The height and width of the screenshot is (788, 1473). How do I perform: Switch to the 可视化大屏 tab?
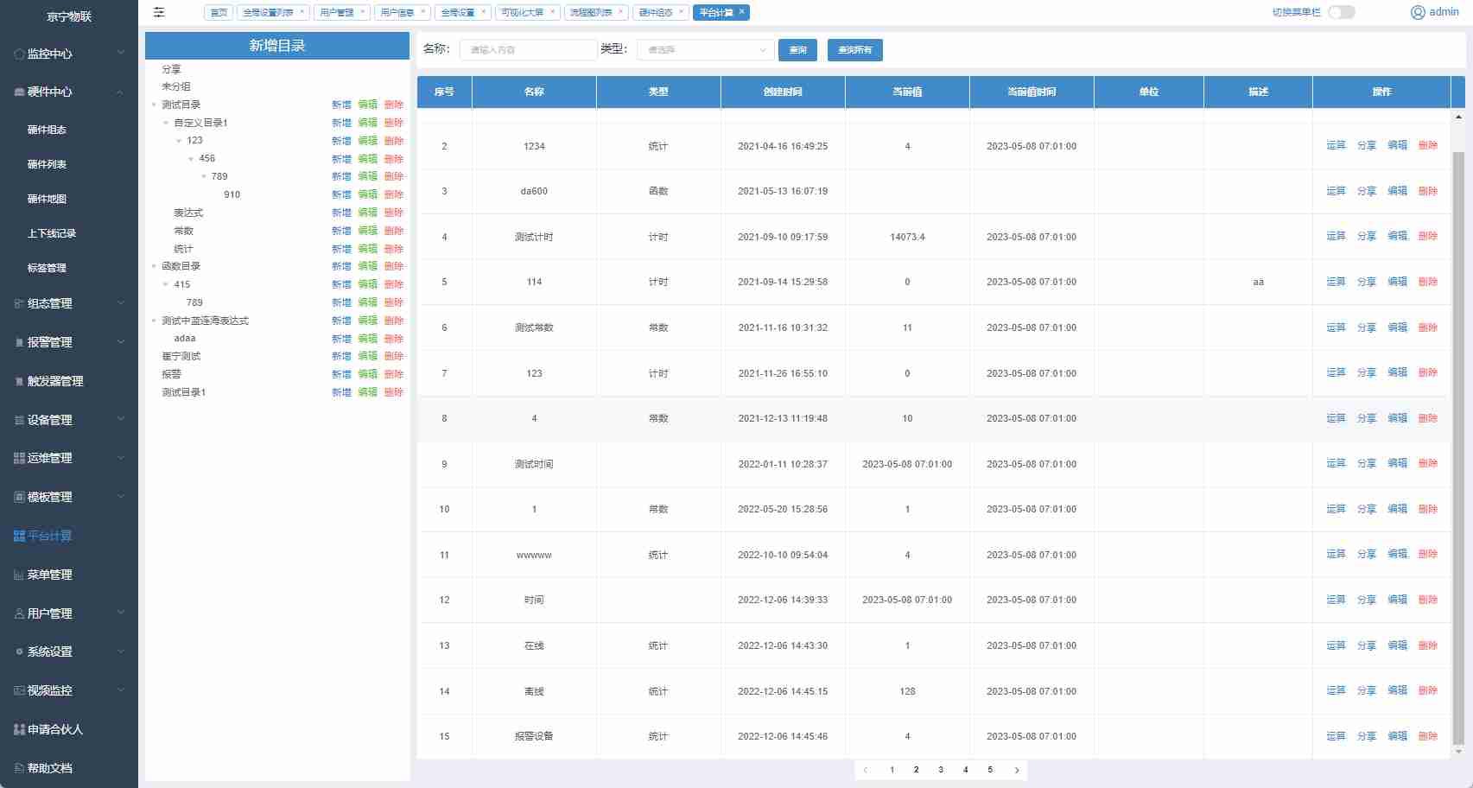point(523,12)
